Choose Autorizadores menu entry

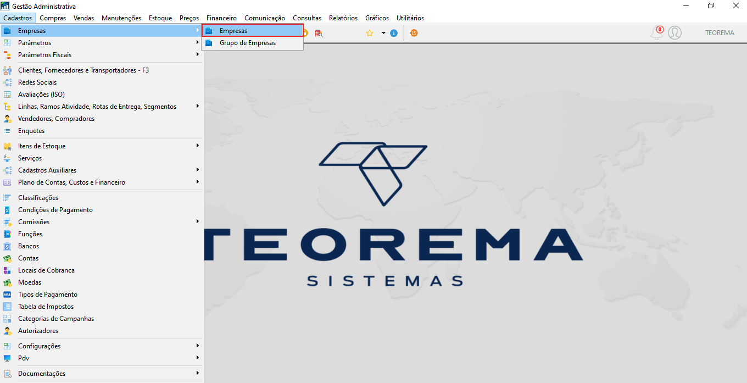point(102,331)
